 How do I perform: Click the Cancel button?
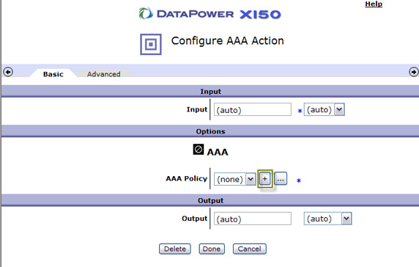pos(249,249)
